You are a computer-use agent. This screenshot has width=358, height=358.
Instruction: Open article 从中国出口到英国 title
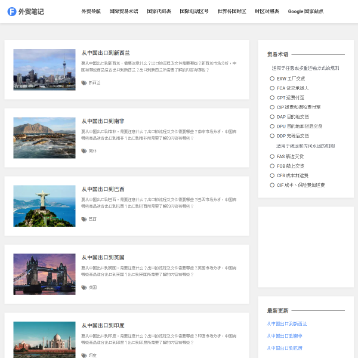[x=103, y=258]
